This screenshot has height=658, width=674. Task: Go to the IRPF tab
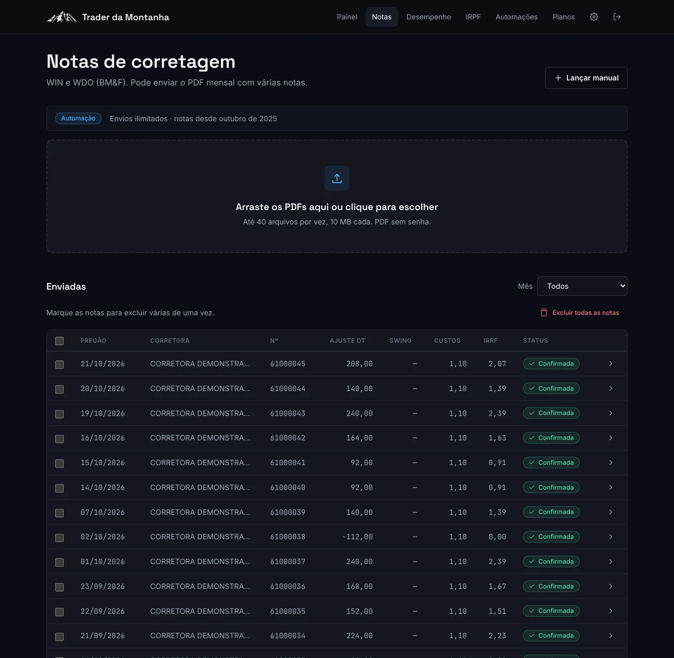tap(473, 17)
